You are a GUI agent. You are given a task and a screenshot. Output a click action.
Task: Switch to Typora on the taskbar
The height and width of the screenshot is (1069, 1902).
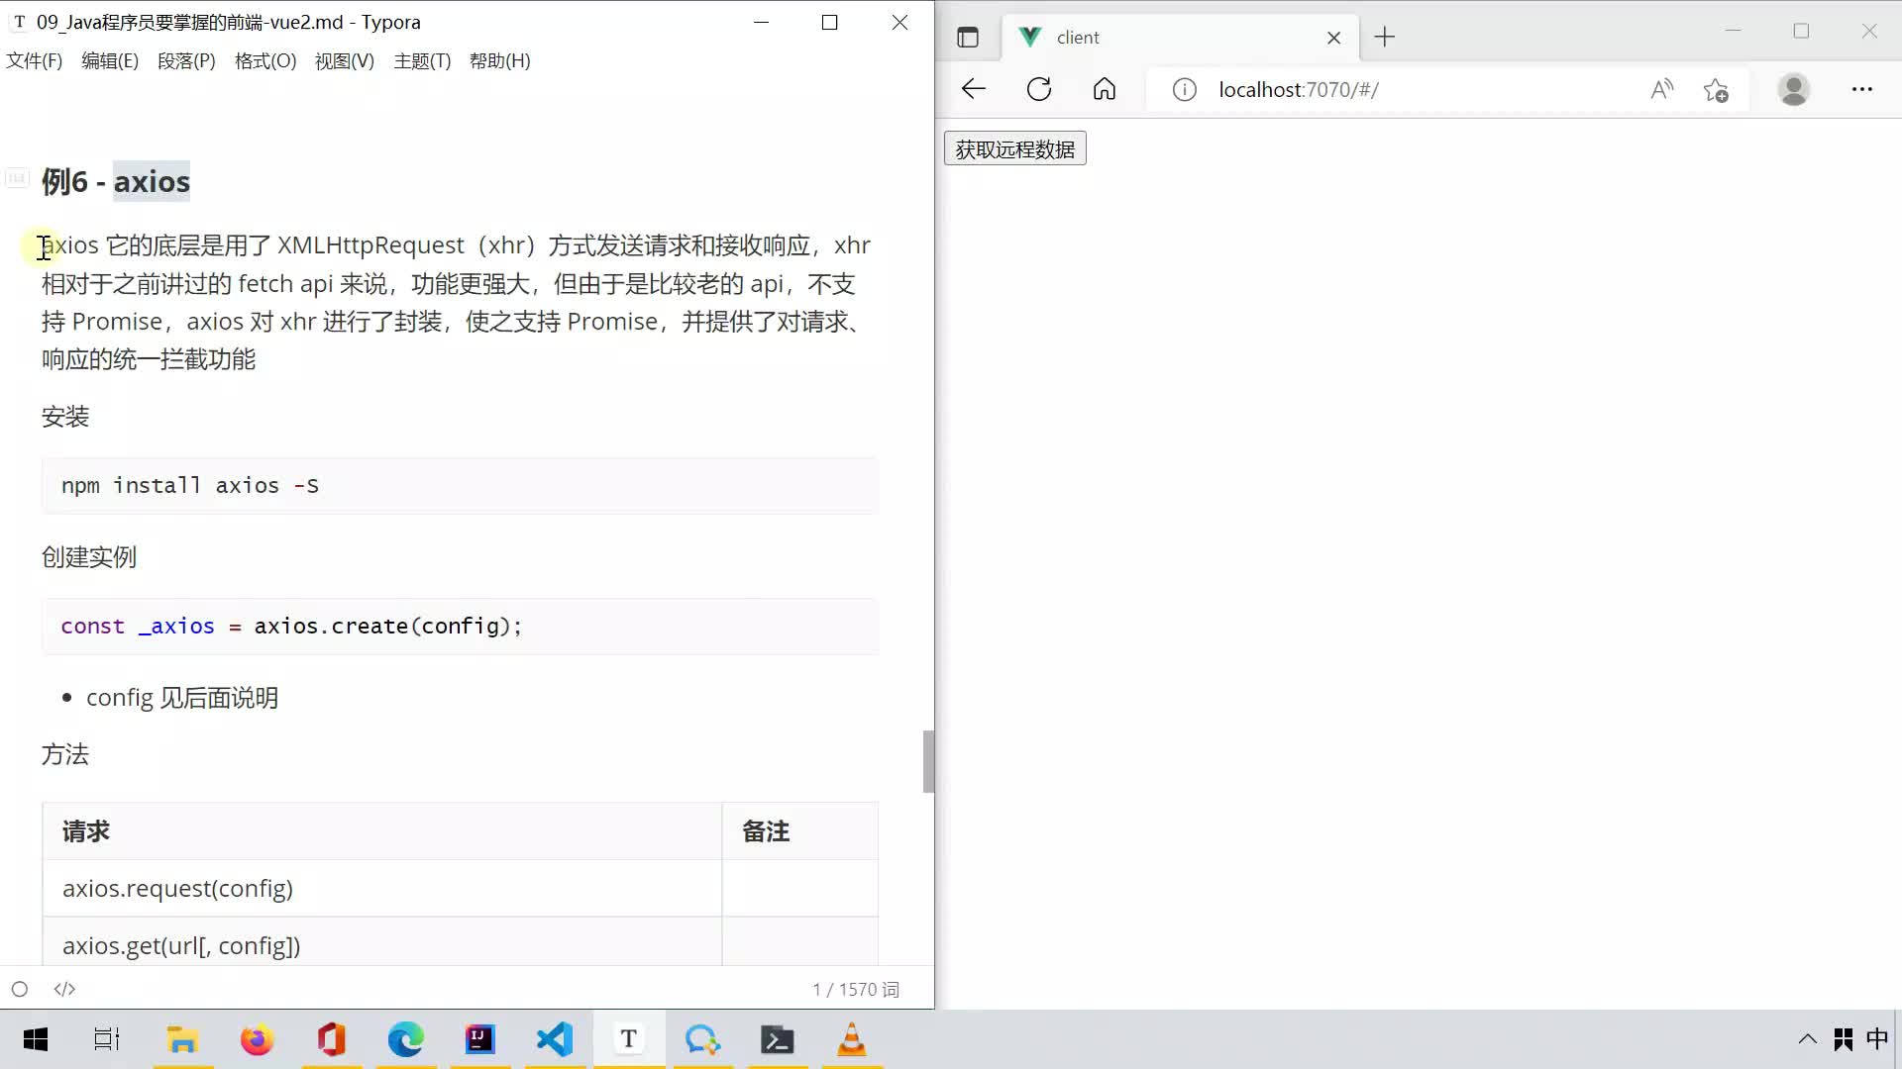click(628, 1040)
